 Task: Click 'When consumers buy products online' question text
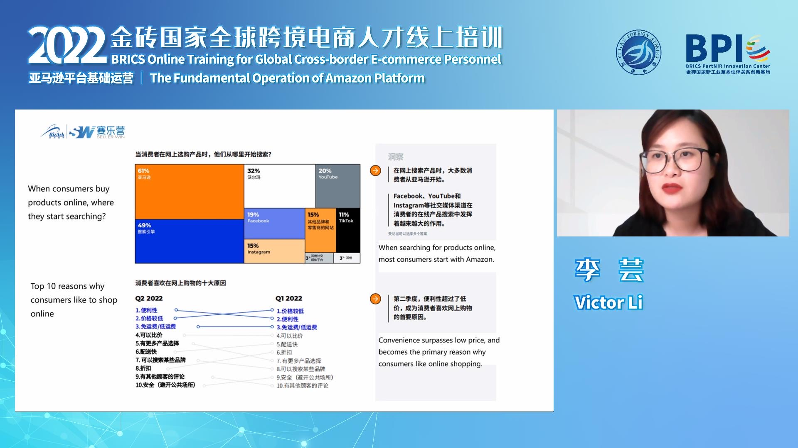pos(71,202)
